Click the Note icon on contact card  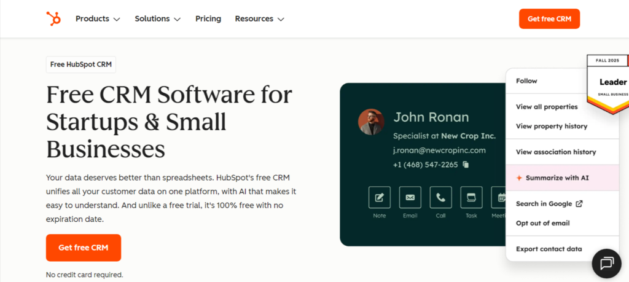click(x=379, y=197)
